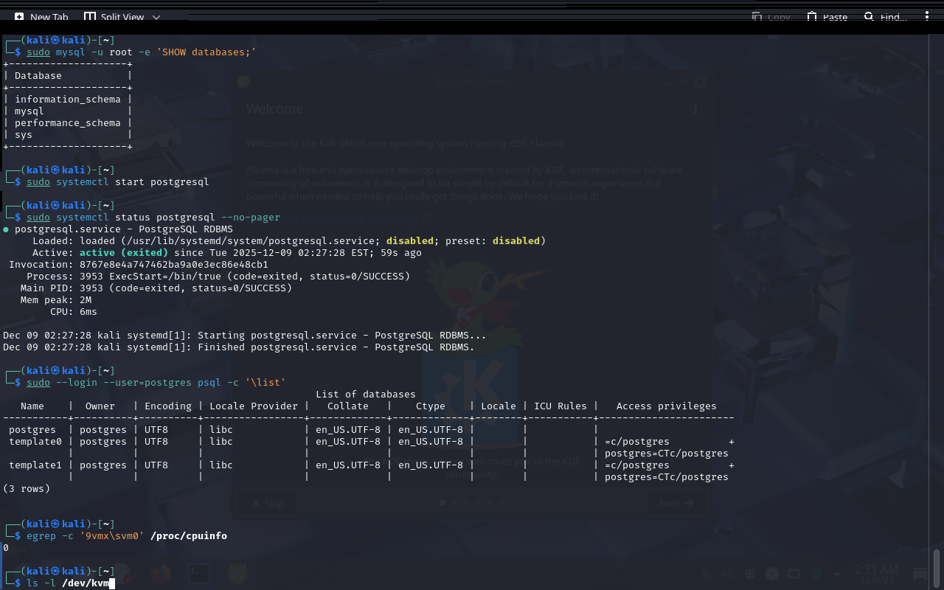
Task: Click the Split View button
Action: pyautogui.click(x=114, y=17)
